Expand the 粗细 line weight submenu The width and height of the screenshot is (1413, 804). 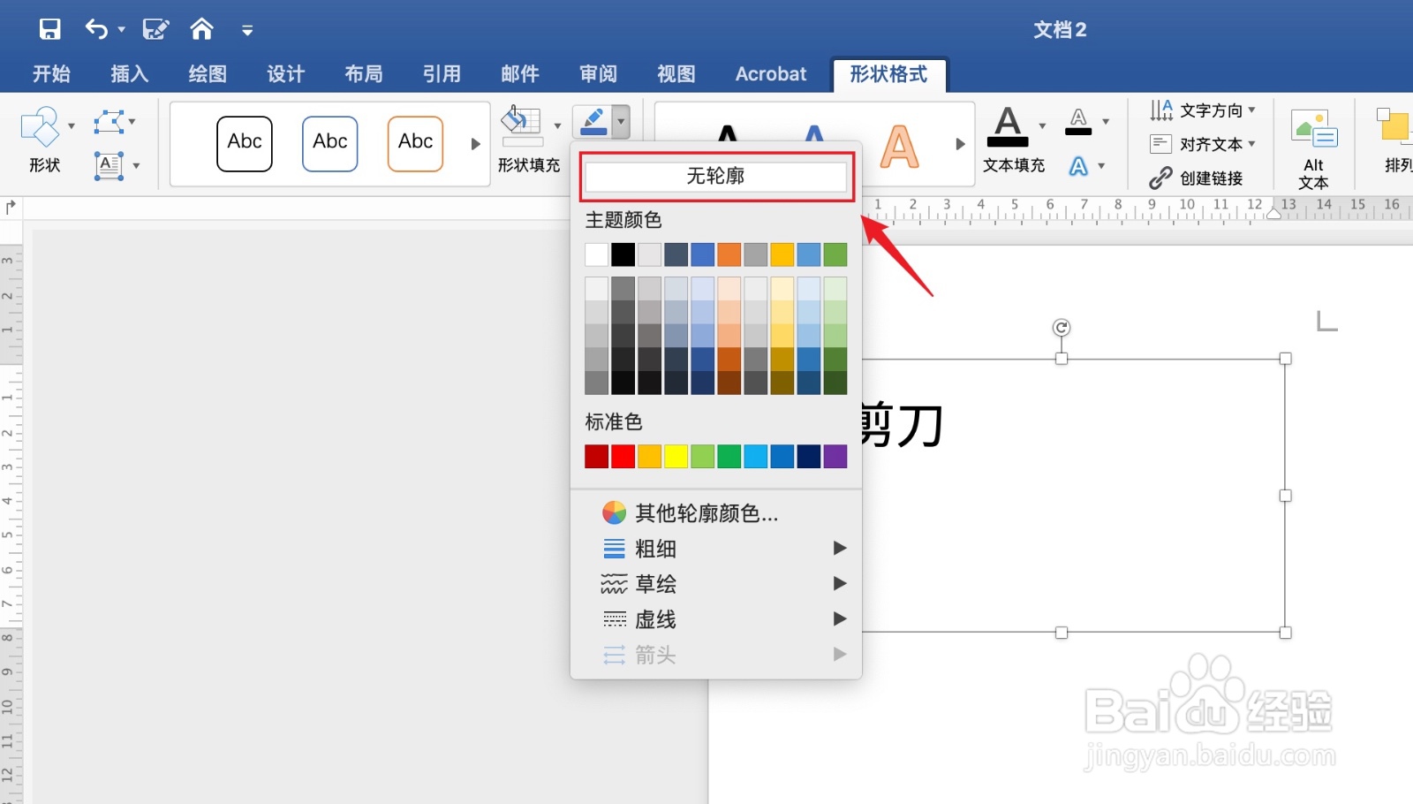point(716,549)
